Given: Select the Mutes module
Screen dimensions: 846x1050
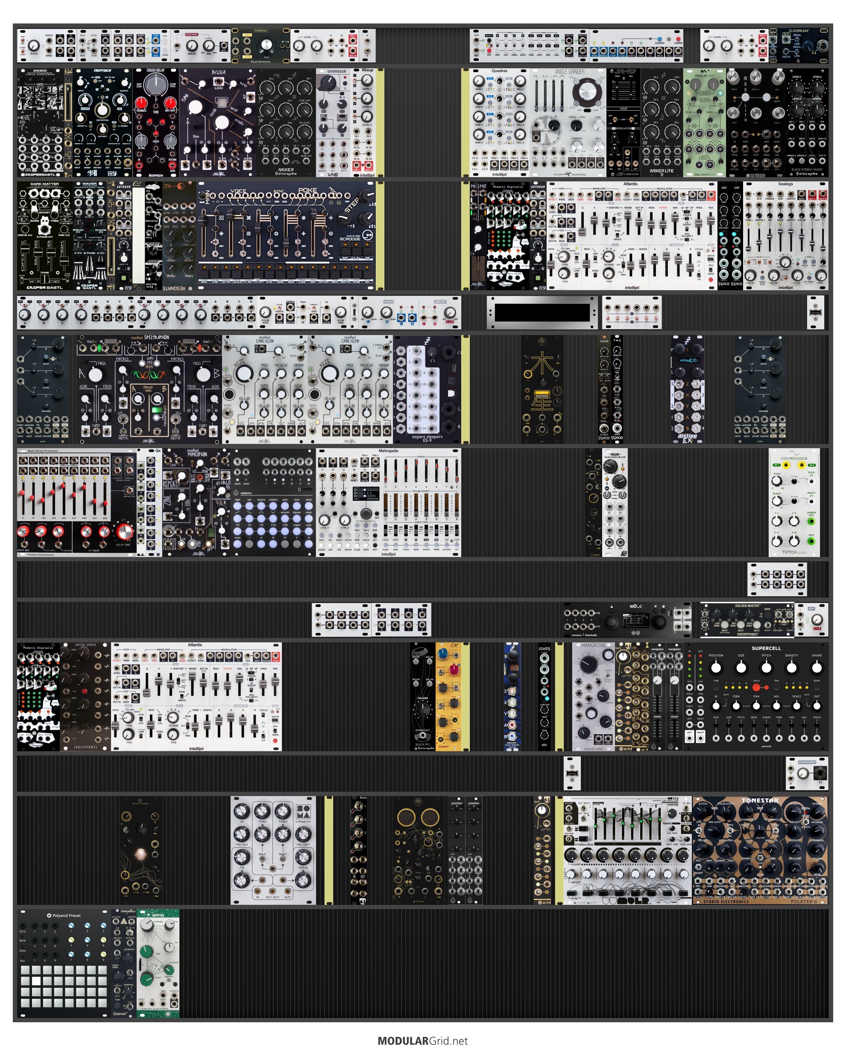Looking at the screenshot, I should (x=359, y=851).
